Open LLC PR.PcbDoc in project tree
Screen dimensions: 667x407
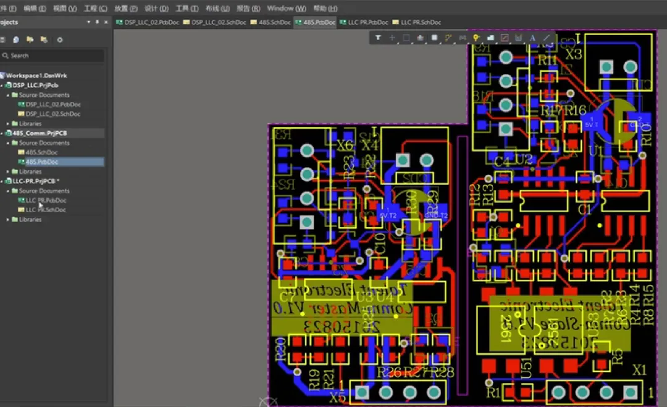[x=46, y=200]
